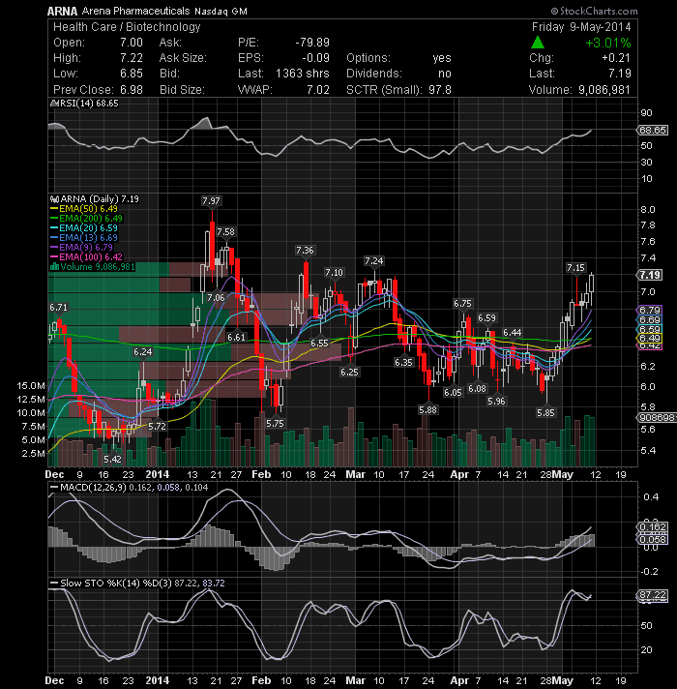Click the 5.88 price label
677x689 pixels.
tap(427, 410)
